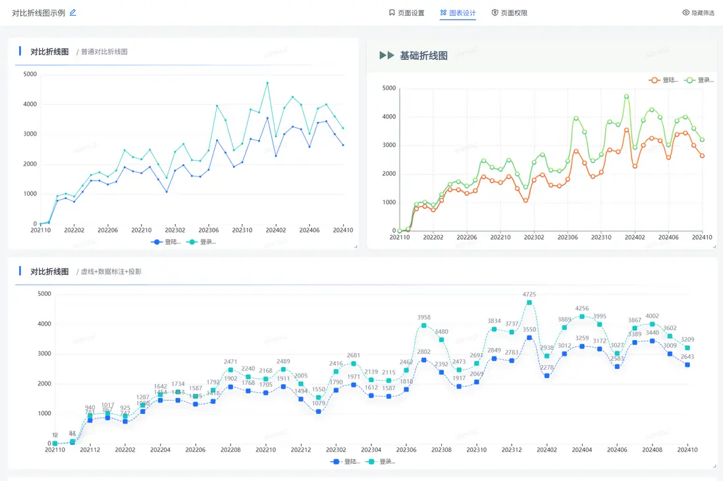This screenshot has width=723, height=481.
Task: Click the chart design icon beside 图表设计
Action: [443, 13]
